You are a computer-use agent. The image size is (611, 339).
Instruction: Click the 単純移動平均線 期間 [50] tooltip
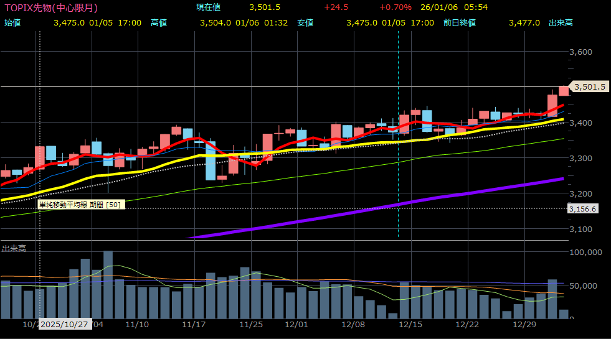[x=81, y=204]
